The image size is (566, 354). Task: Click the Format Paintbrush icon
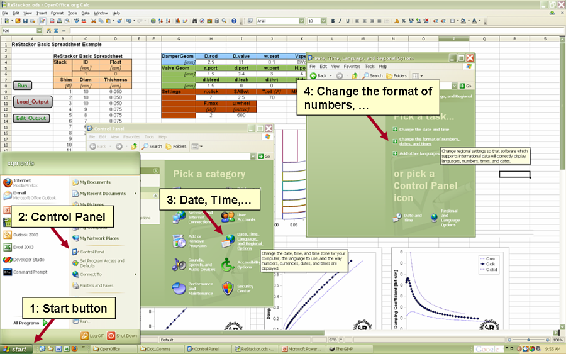click(119, 21)
